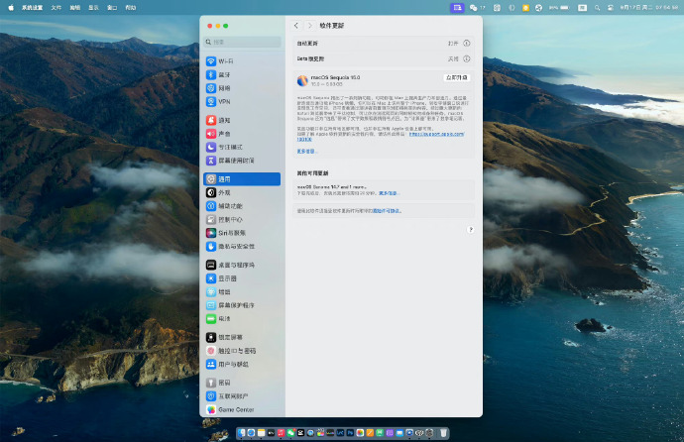Open 声音 (Sound) settings in sidebar

(x=242, y=134)
